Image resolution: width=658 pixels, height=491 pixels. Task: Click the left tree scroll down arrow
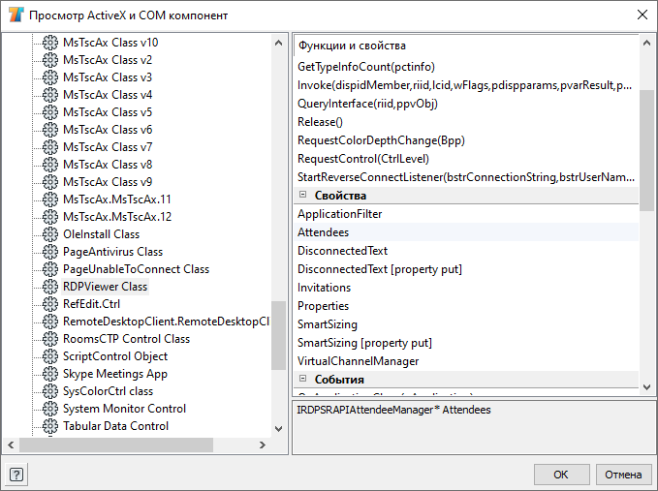pos(278,429)
